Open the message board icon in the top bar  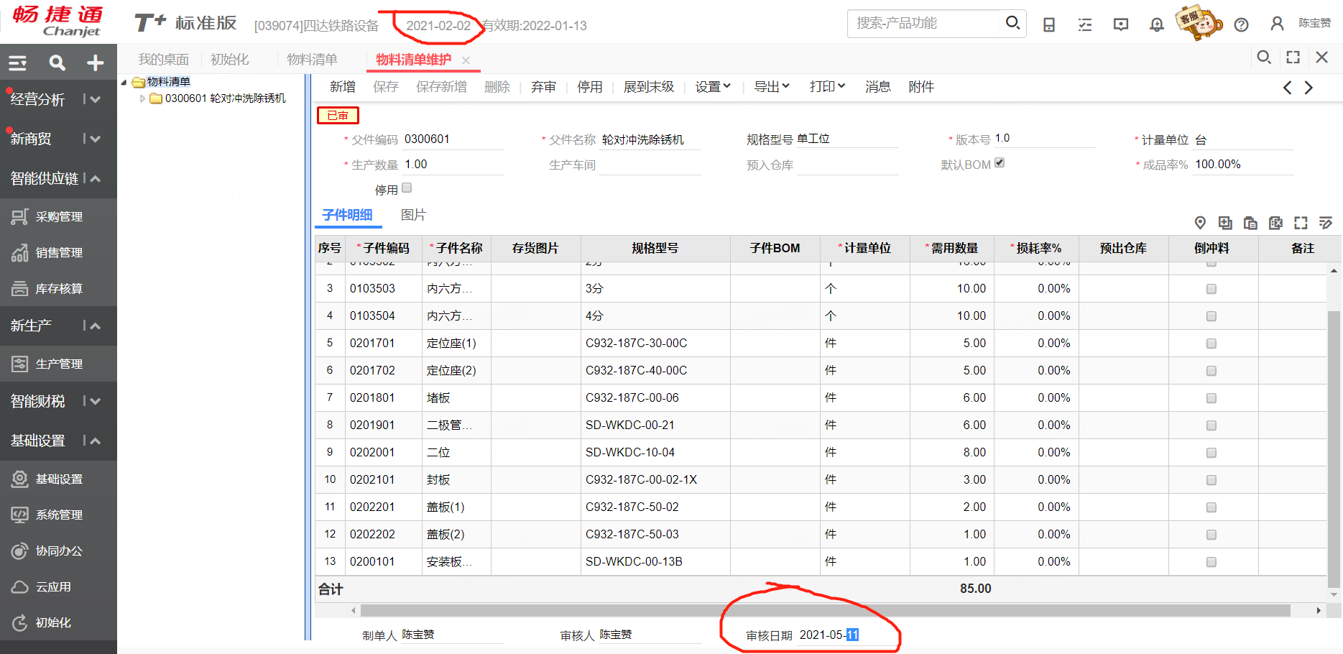(x=1121, y=25)
